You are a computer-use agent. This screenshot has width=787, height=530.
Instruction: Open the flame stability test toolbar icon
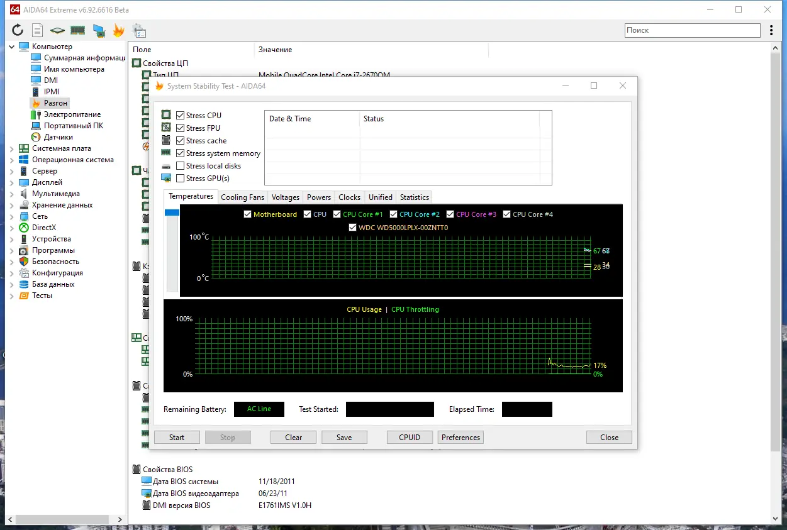118,30
